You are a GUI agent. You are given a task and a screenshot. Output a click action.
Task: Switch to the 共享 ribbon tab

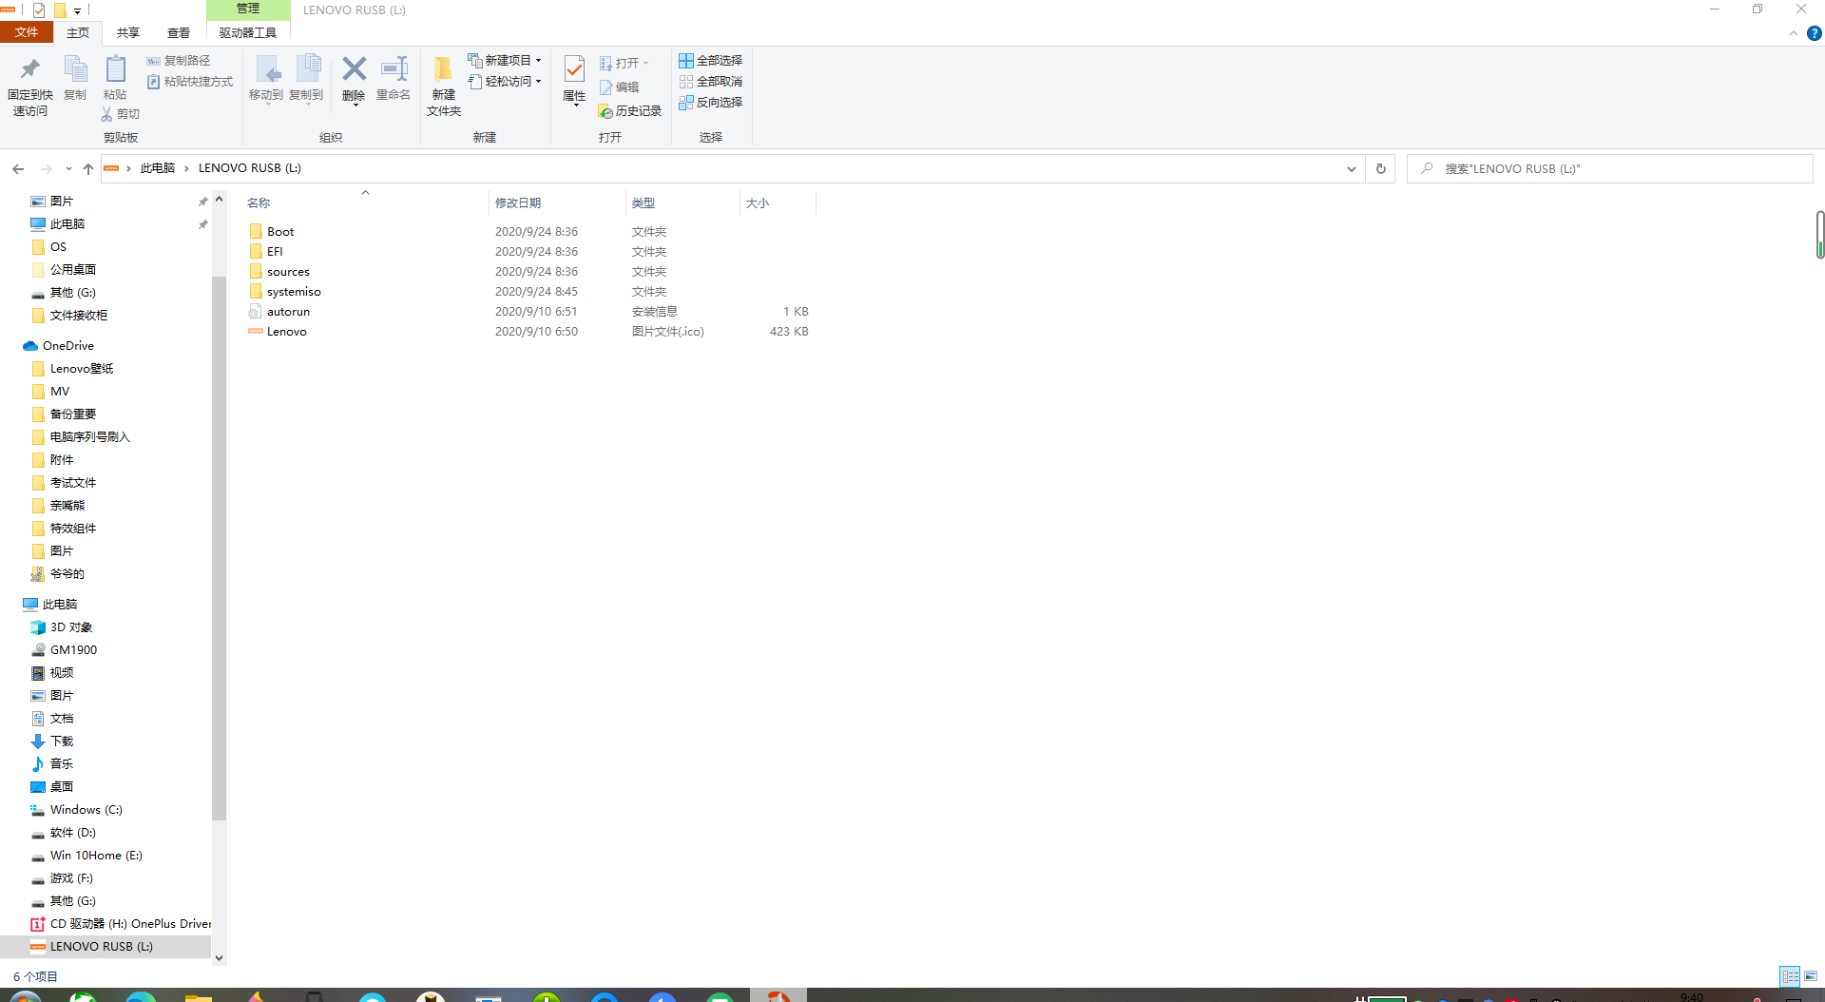128,32
